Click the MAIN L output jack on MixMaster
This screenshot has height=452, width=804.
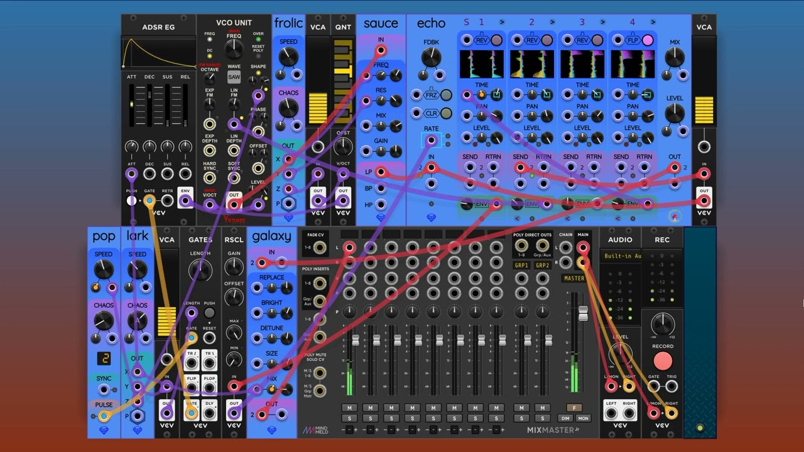[x=583, y=247]
